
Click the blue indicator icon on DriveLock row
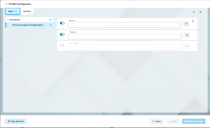coord(51,20)
